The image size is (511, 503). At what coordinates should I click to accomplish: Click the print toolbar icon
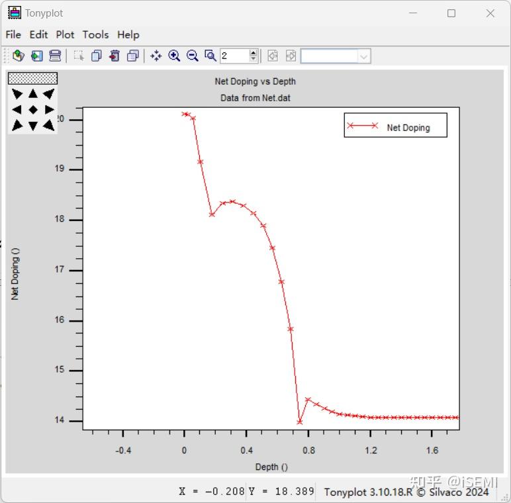(55, 56)
